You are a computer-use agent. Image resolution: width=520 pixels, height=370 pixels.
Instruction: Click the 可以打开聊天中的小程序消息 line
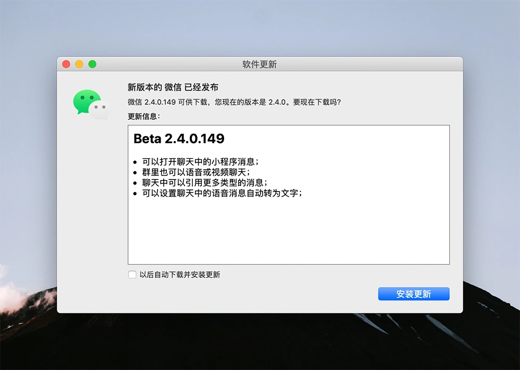pyautogui.click(x=200, y=162)
